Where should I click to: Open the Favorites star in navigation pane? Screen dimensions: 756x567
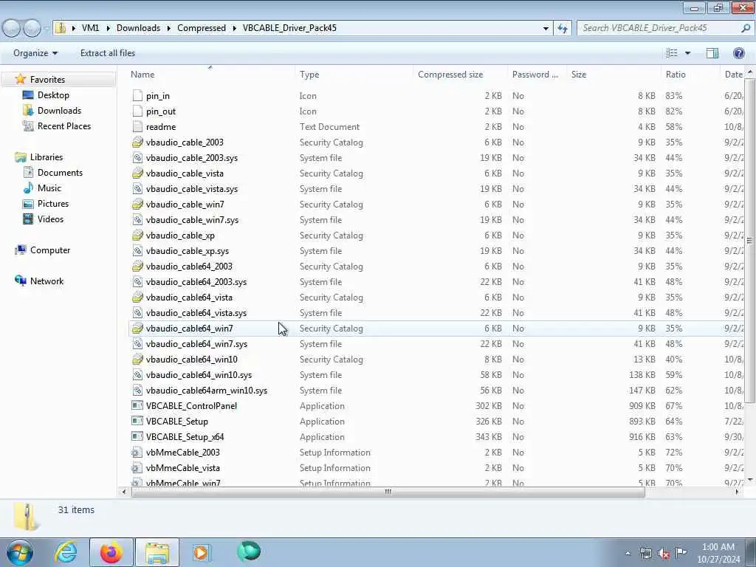[20, 79]
